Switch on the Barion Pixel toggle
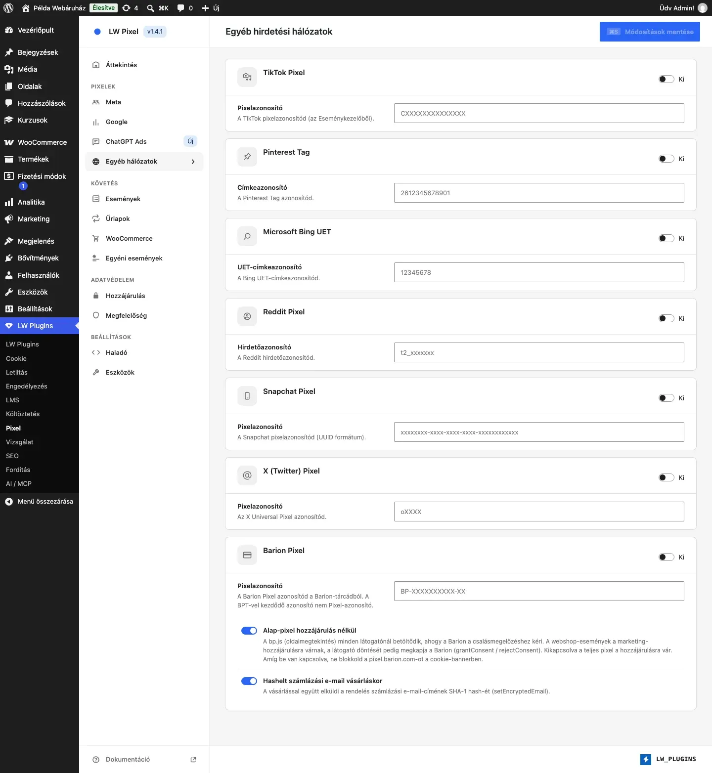 667,557
